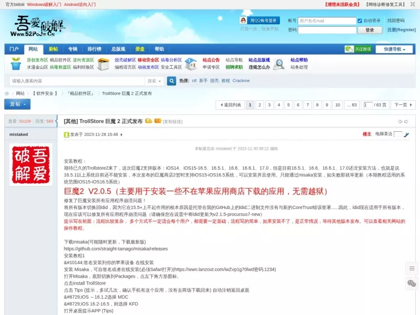The image size is (420, 315).
Task: Click the page number input box
Action: point(368,105)
